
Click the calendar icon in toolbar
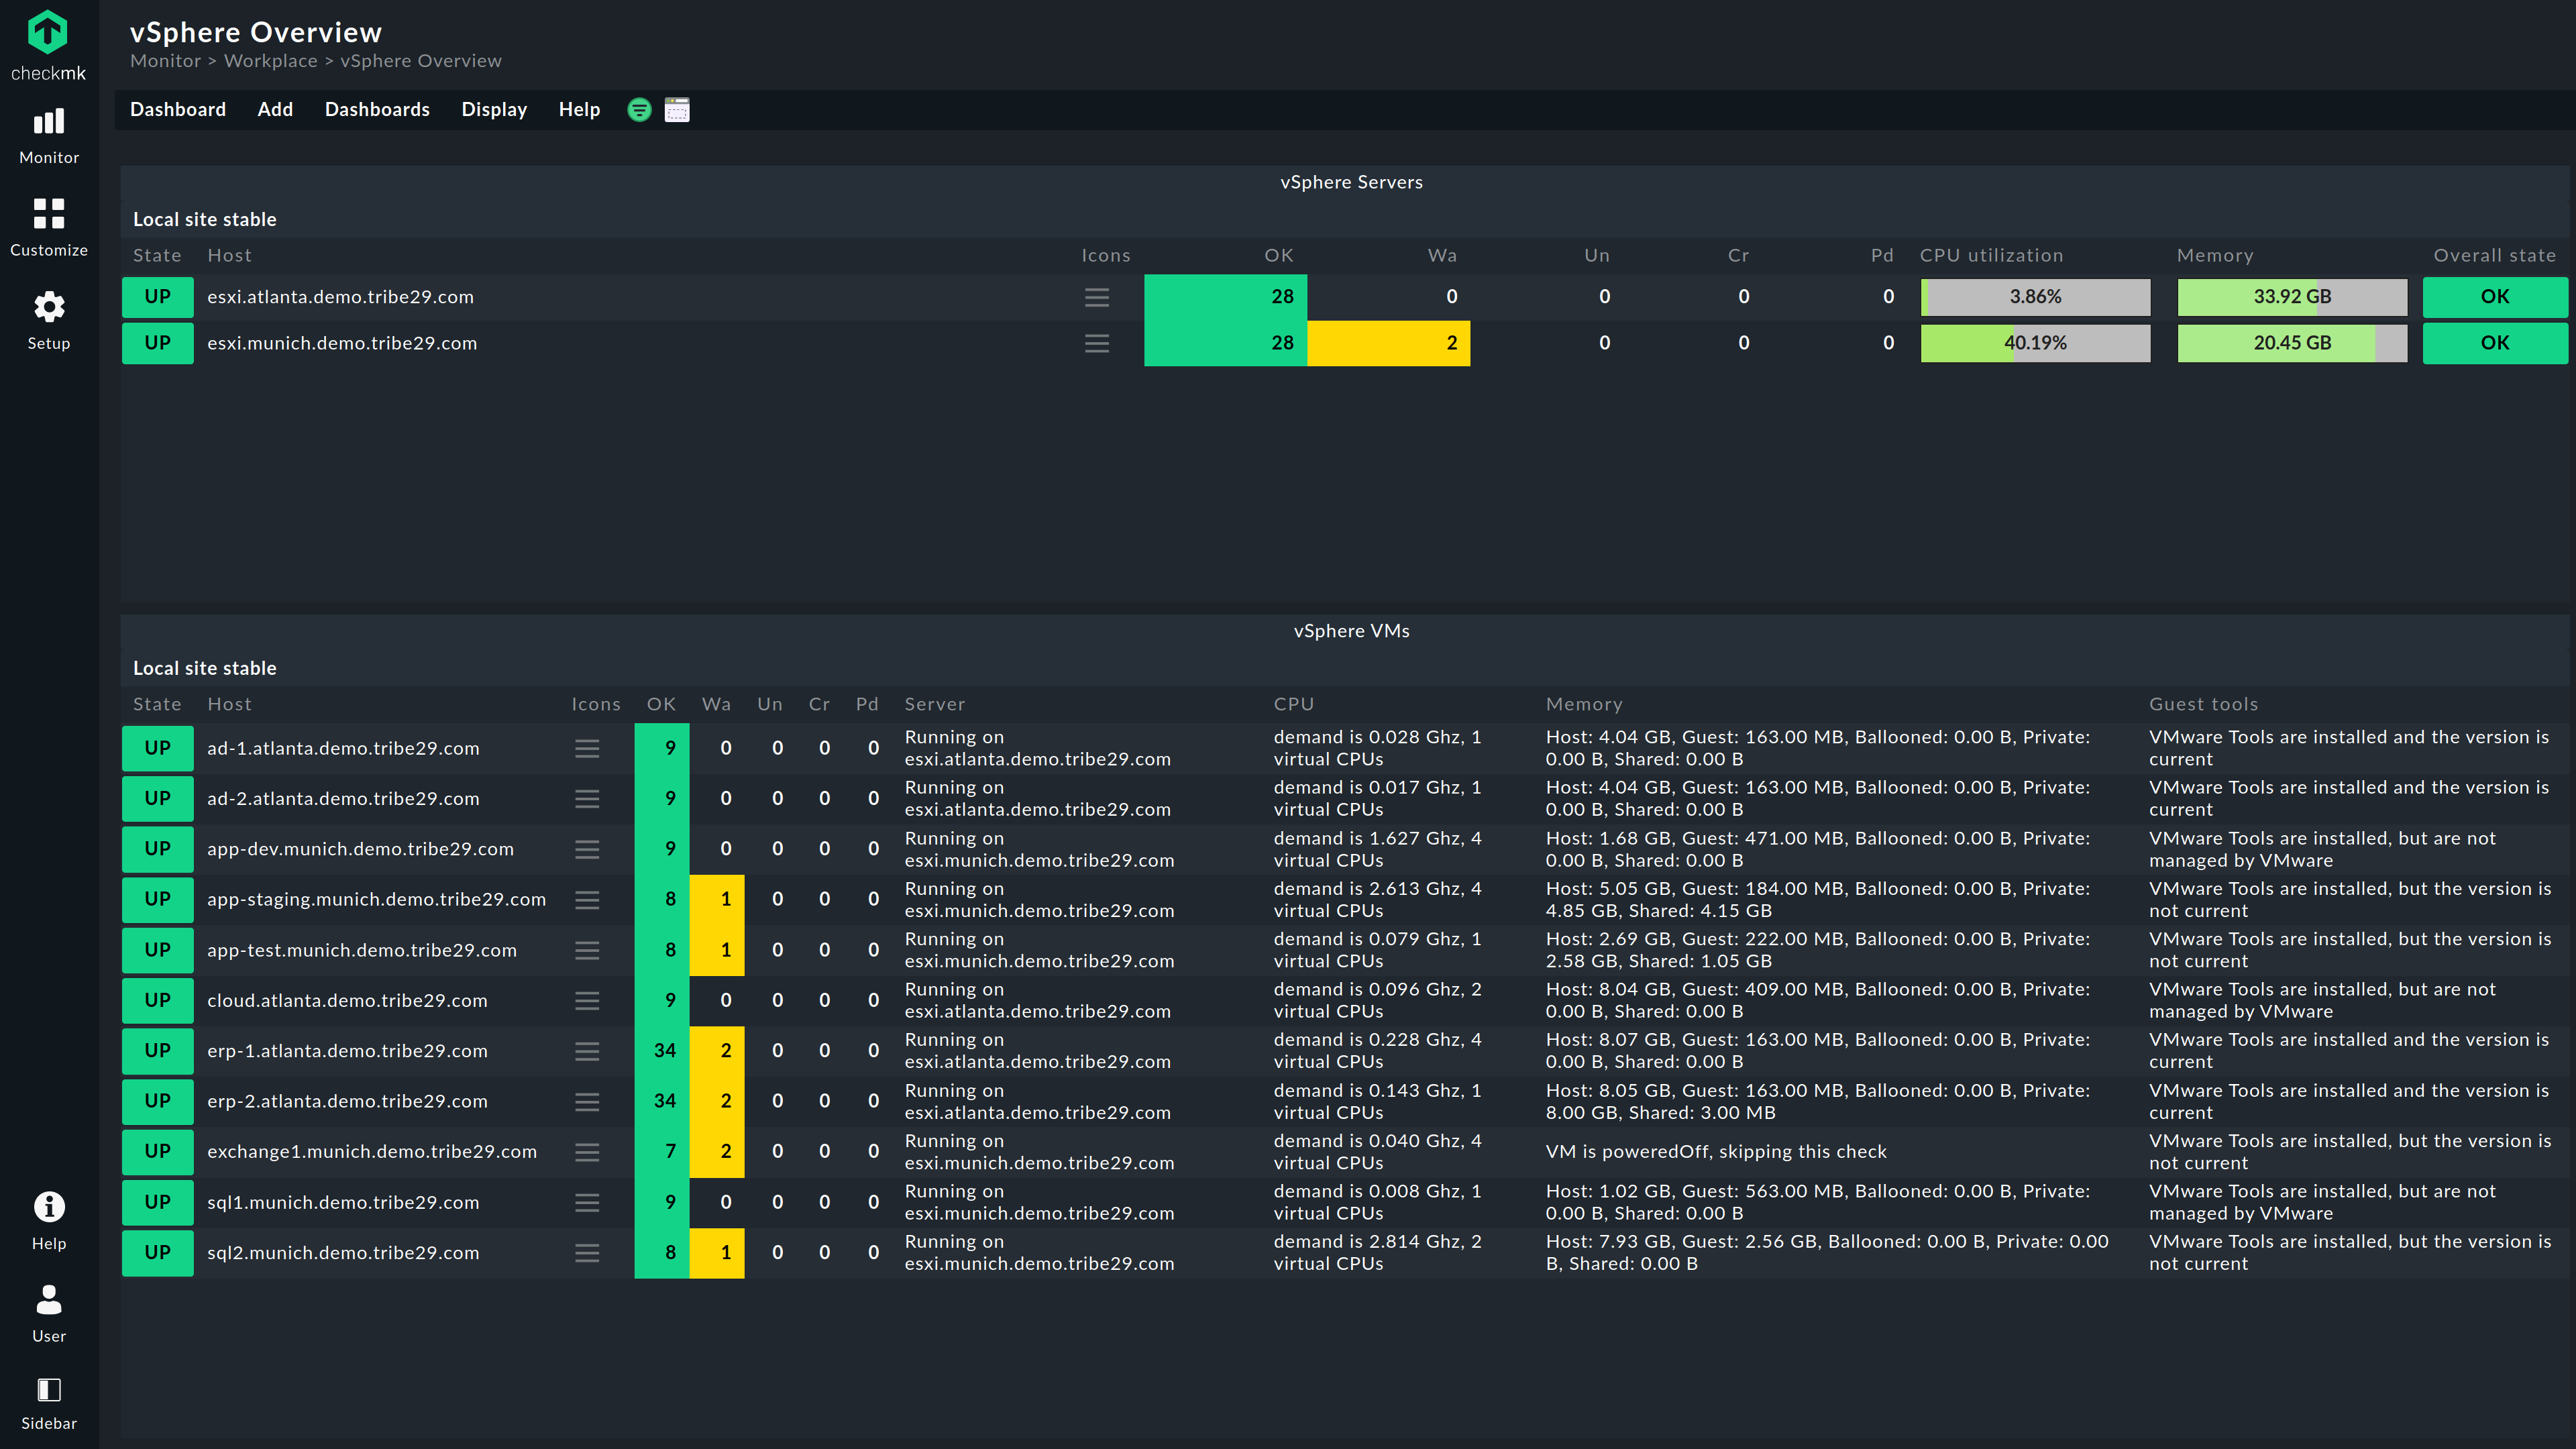pyautogui.click(x=677, y=110)
